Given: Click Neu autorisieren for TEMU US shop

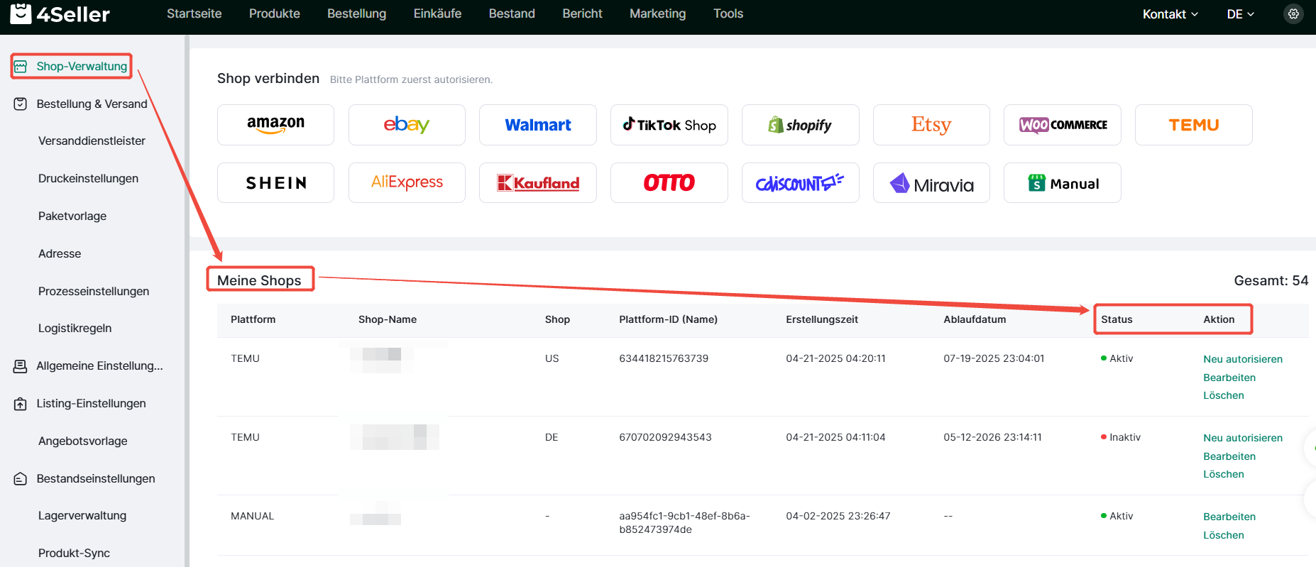Looking at the screenshot, I should tap(1243, 359).
